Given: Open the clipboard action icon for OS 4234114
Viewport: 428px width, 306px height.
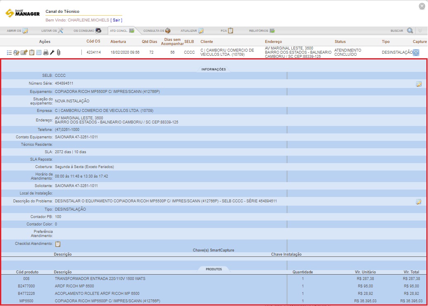Looking at the screenshot, I should point(32,52).
